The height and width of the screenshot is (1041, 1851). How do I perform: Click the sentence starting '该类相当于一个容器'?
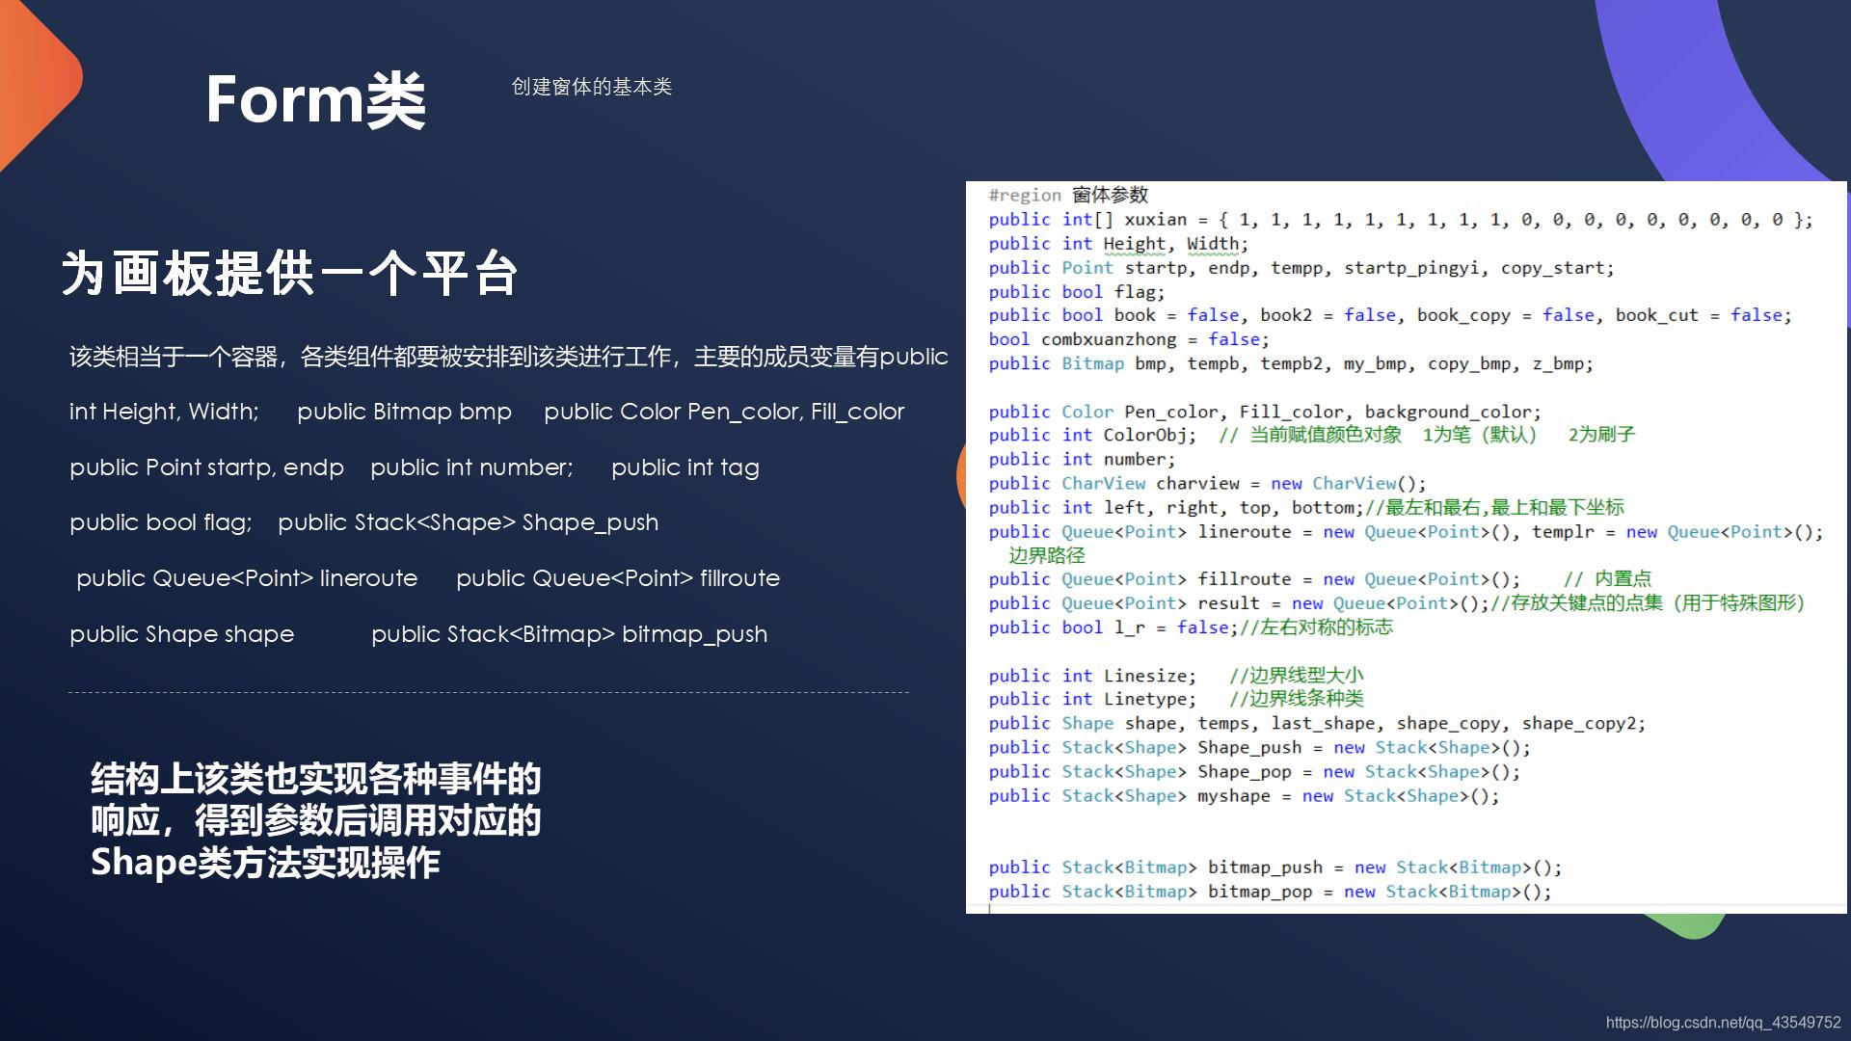tap(508, 357)
